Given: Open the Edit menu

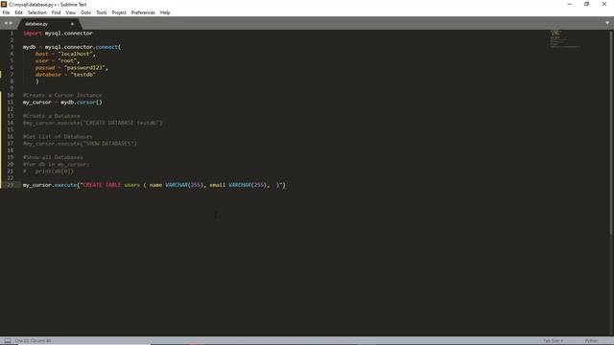Looking at the screenshot, I should click(18, 12).
